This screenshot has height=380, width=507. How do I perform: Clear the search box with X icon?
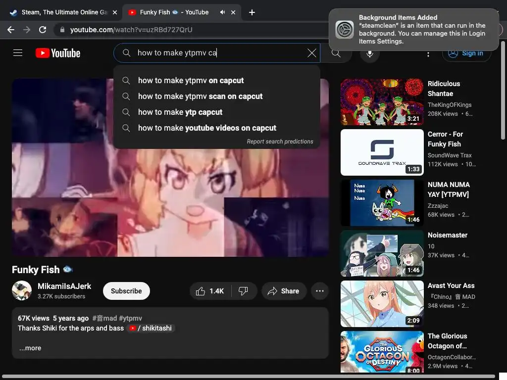312,52
